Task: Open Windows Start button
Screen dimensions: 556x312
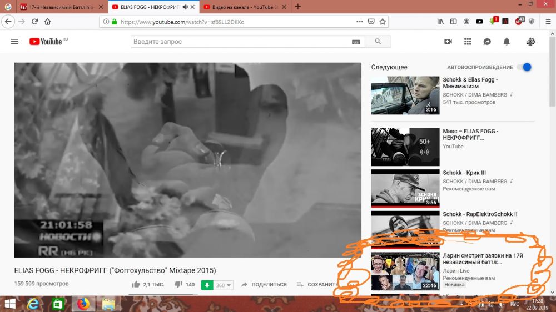Action: pyautogui.click(x=9, y=304)
